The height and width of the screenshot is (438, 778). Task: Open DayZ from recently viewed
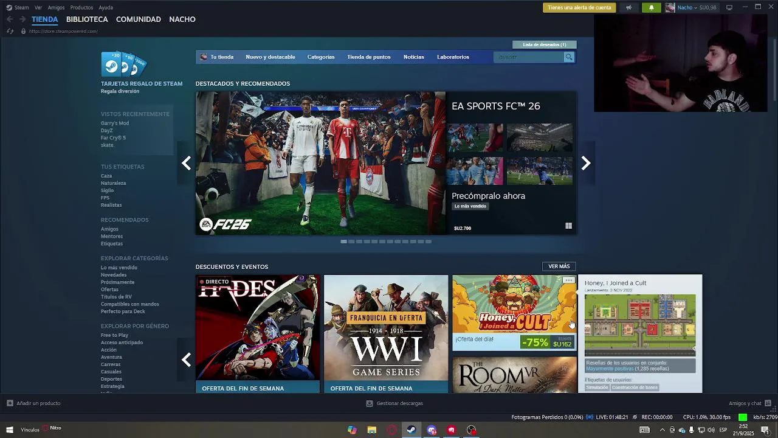tap(106, 131)
